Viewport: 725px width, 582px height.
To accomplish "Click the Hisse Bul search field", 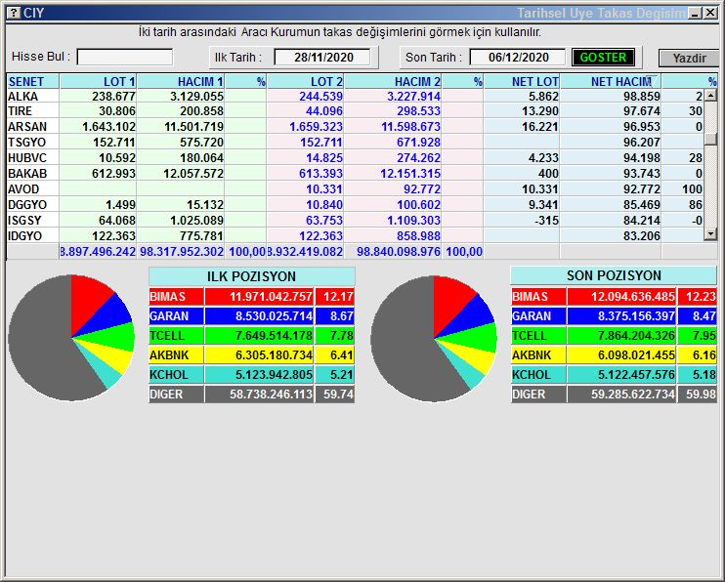I will point(125,58).
